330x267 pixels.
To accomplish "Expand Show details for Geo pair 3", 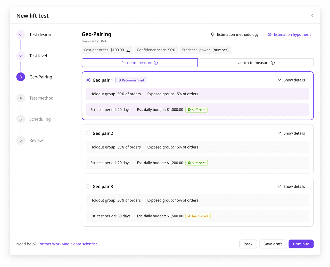I will point(291,187).
